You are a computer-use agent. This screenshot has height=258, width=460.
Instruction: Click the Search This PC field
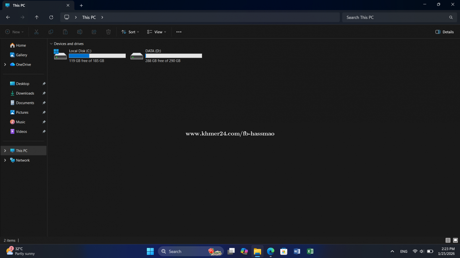pyautogui.click(x=396, y=17)
